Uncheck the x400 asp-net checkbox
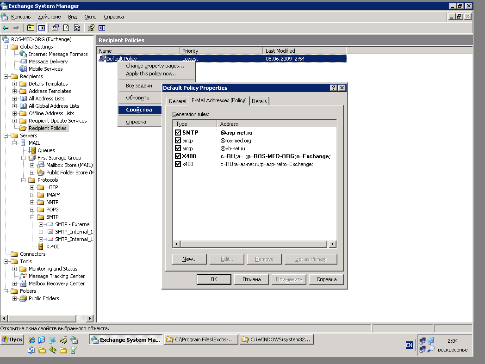 [x=178, y=164]
